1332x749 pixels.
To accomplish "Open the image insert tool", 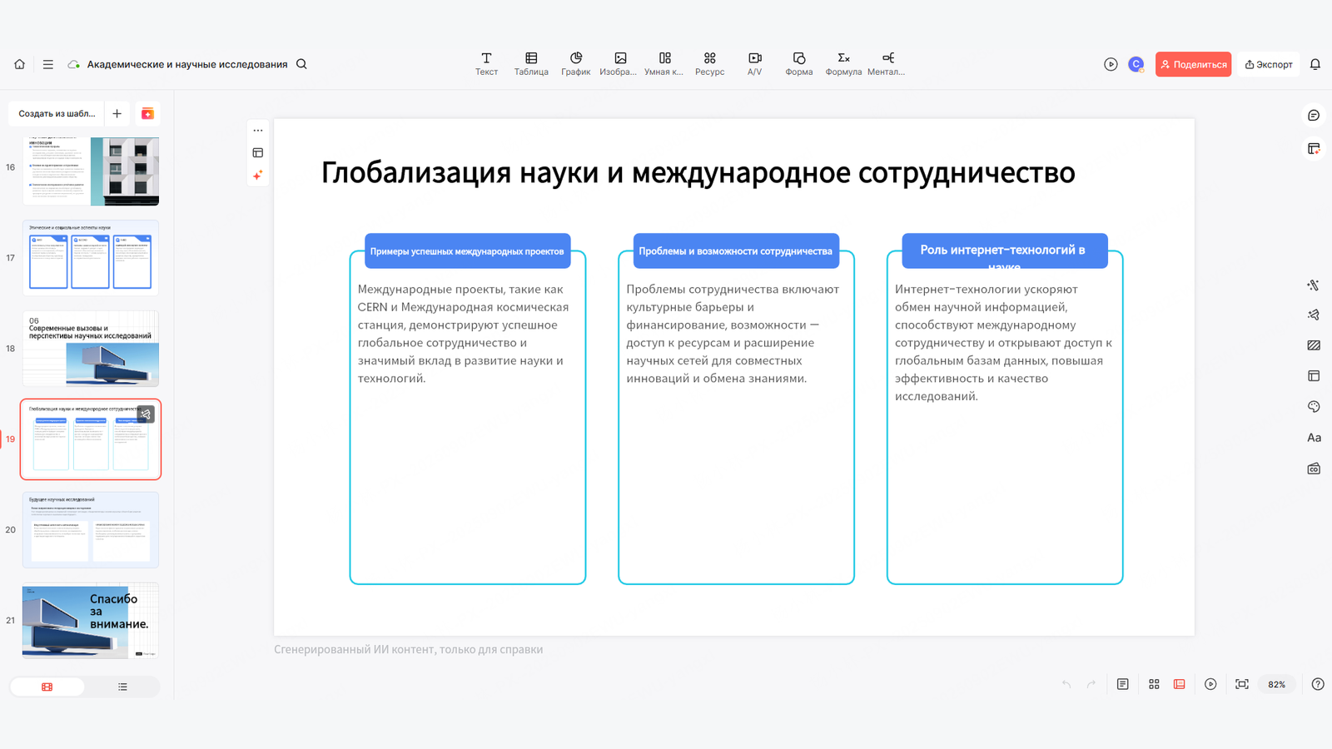I will click(620, 64).
